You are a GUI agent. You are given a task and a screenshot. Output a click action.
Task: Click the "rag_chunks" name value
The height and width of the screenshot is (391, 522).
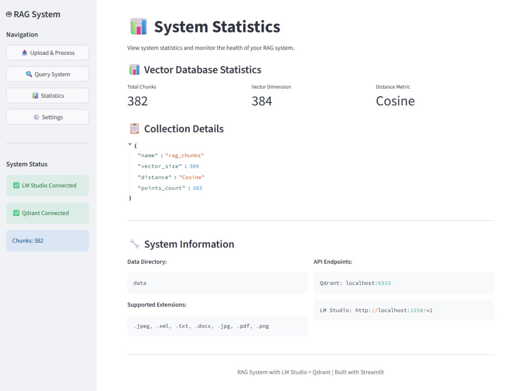[x=184, y=155]
